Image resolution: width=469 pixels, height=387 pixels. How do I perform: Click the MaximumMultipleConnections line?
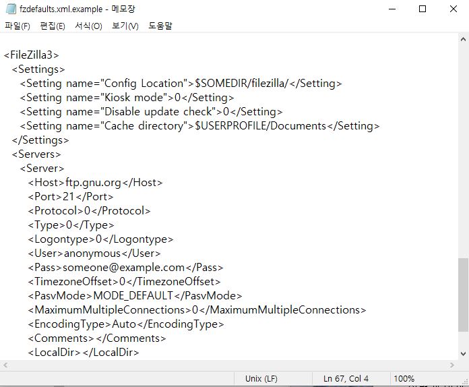tap(197, 309)
